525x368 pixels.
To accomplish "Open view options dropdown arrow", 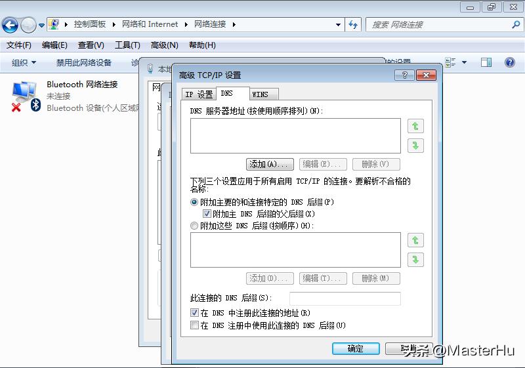I will tap(464, 62).
